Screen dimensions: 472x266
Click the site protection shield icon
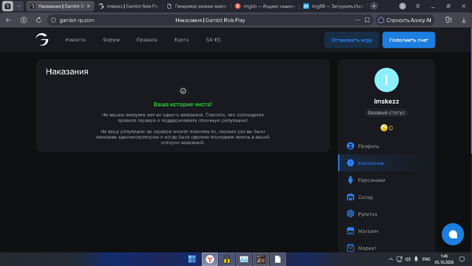tap(53, 20)
